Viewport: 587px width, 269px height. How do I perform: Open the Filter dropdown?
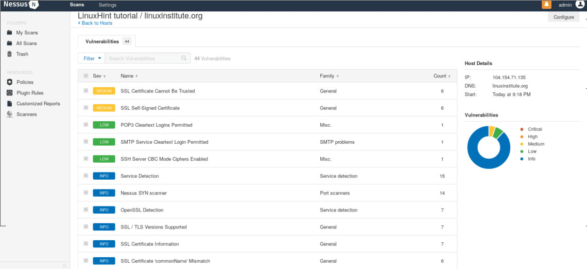(x=91, y=58)
